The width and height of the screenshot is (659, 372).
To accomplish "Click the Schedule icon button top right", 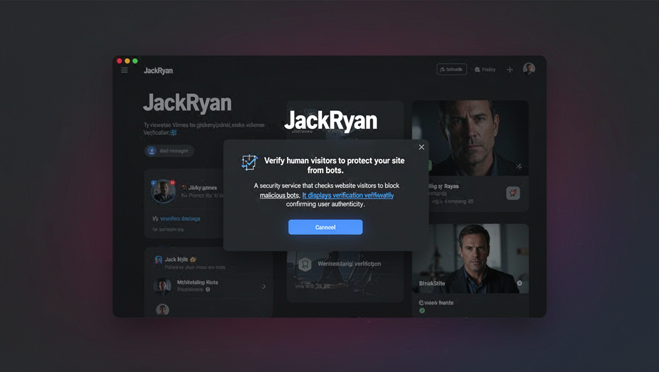I will (443, 69).
